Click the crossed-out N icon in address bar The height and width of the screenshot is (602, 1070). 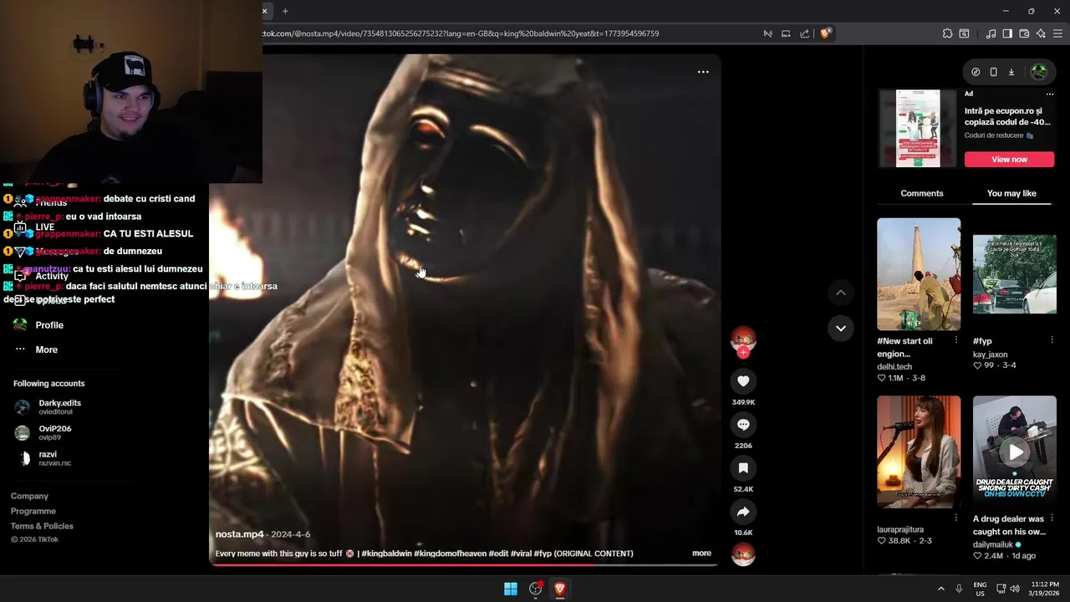pos(767,33)
